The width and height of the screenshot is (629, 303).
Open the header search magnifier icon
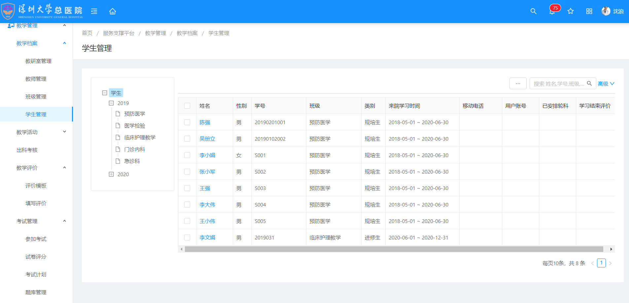click(x=533, y=11)
